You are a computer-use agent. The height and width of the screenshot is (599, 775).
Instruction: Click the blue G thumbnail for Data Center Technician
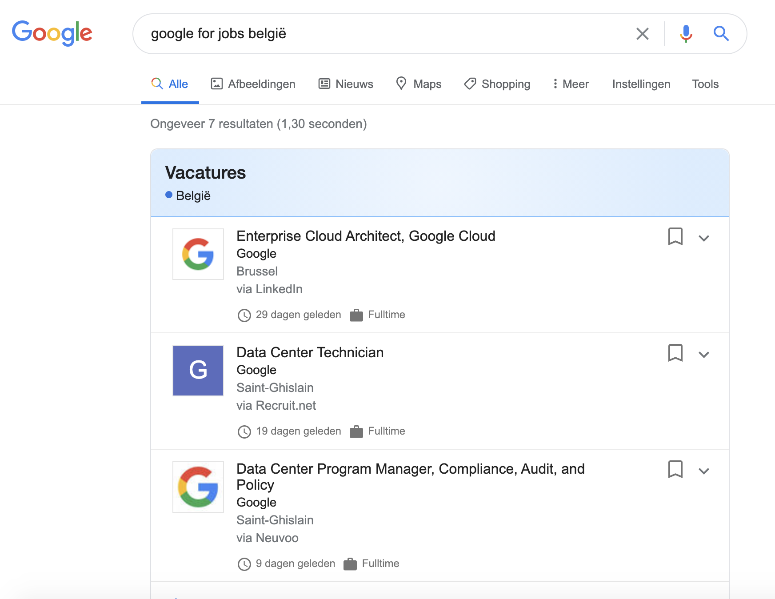pyautogui.click(x=198, y=371)
